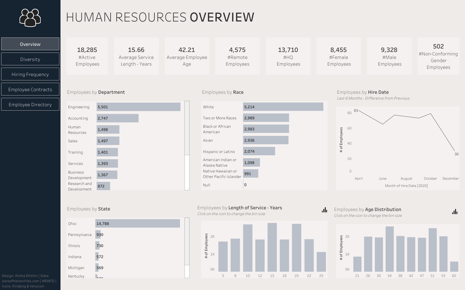
Task: Open the Hiring Frequency page
Action: pos(30,74)
